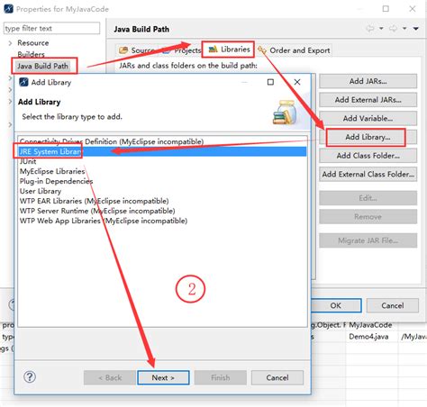
Task: Click Add External Class Folder... button
Action: (368, 174)
